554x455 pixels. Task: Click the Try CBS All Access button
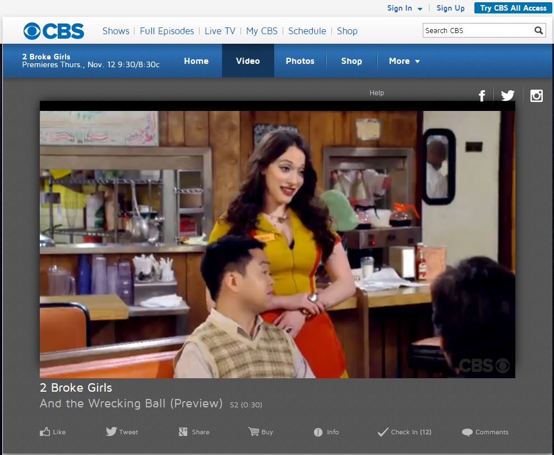point(513,8)
